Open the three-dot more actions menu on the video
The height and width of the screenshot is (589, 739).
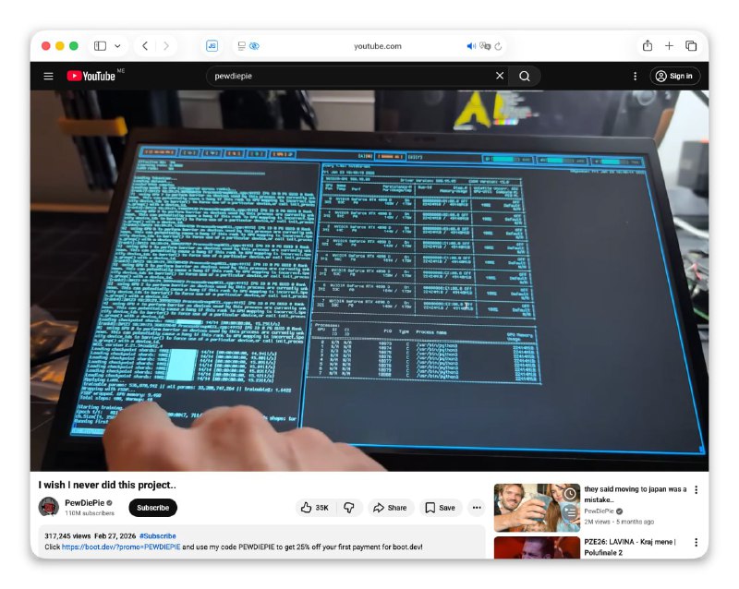[477, 508]
